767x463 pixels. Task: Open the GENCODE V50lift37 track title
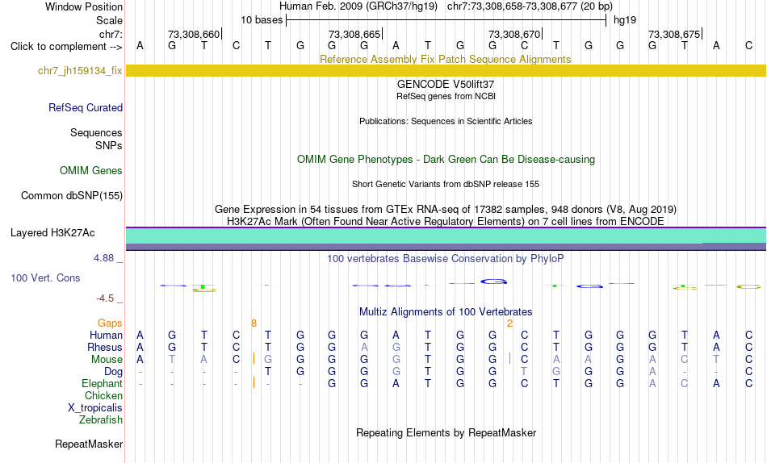pyautogui.click(x=446, y=84)
